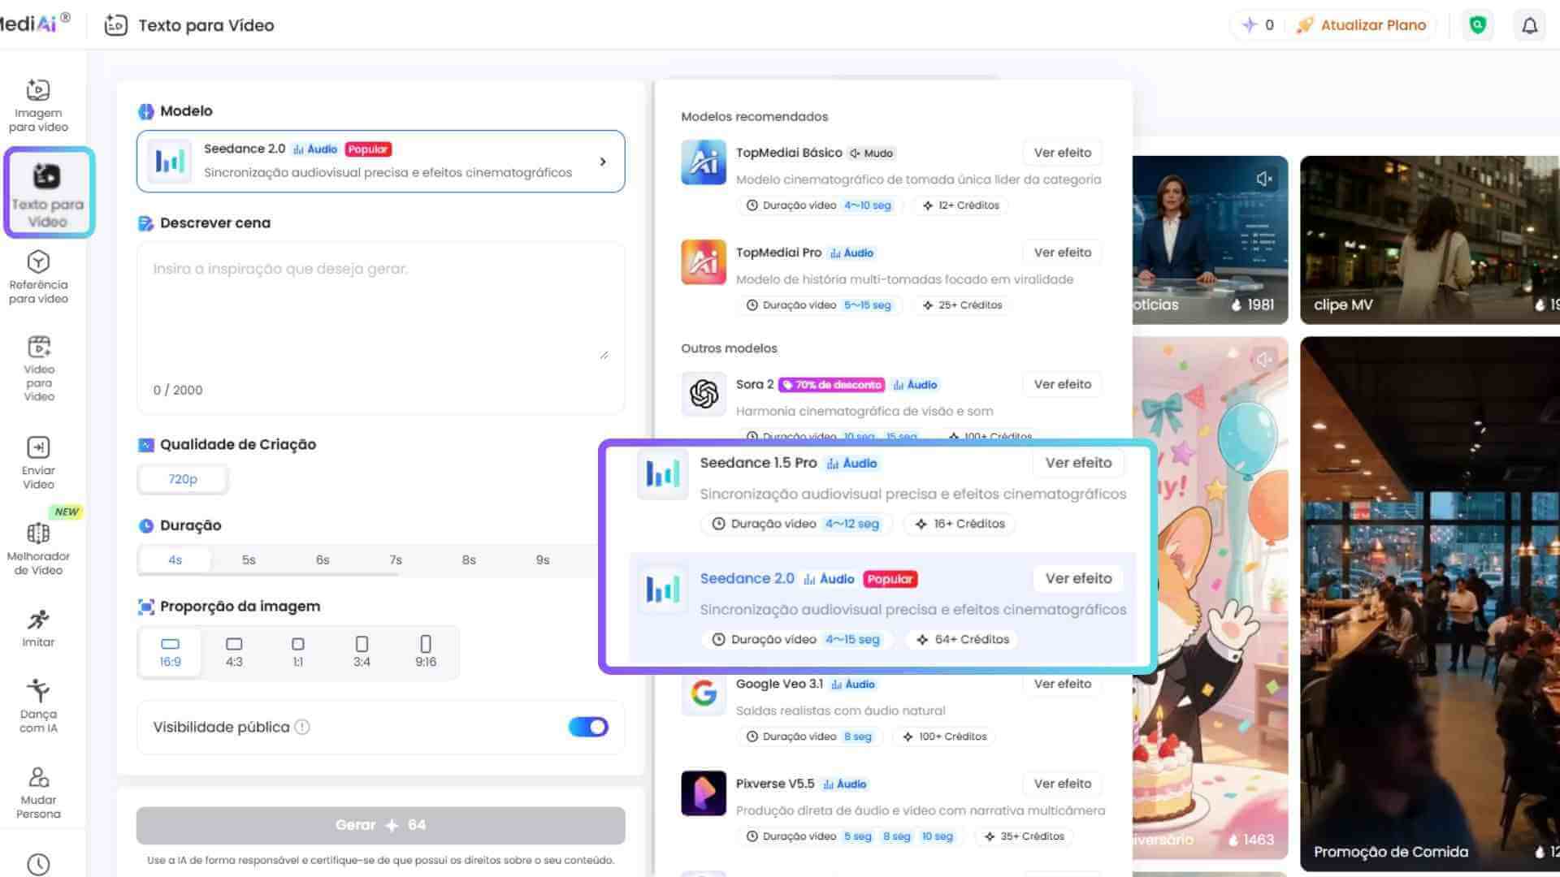
Task: Click Ver efeito for Sora 2
Action: pyautogui.click(x=1061, y=383)
